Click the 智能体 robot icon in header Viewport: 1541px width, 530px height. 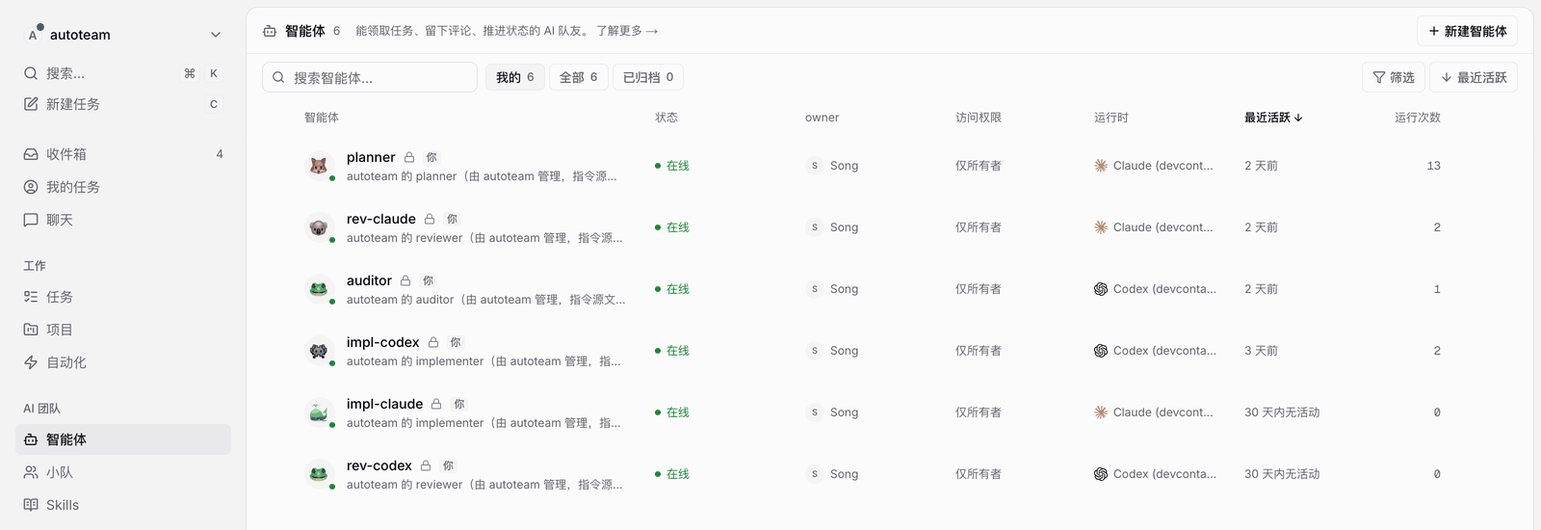click(270, 31)
